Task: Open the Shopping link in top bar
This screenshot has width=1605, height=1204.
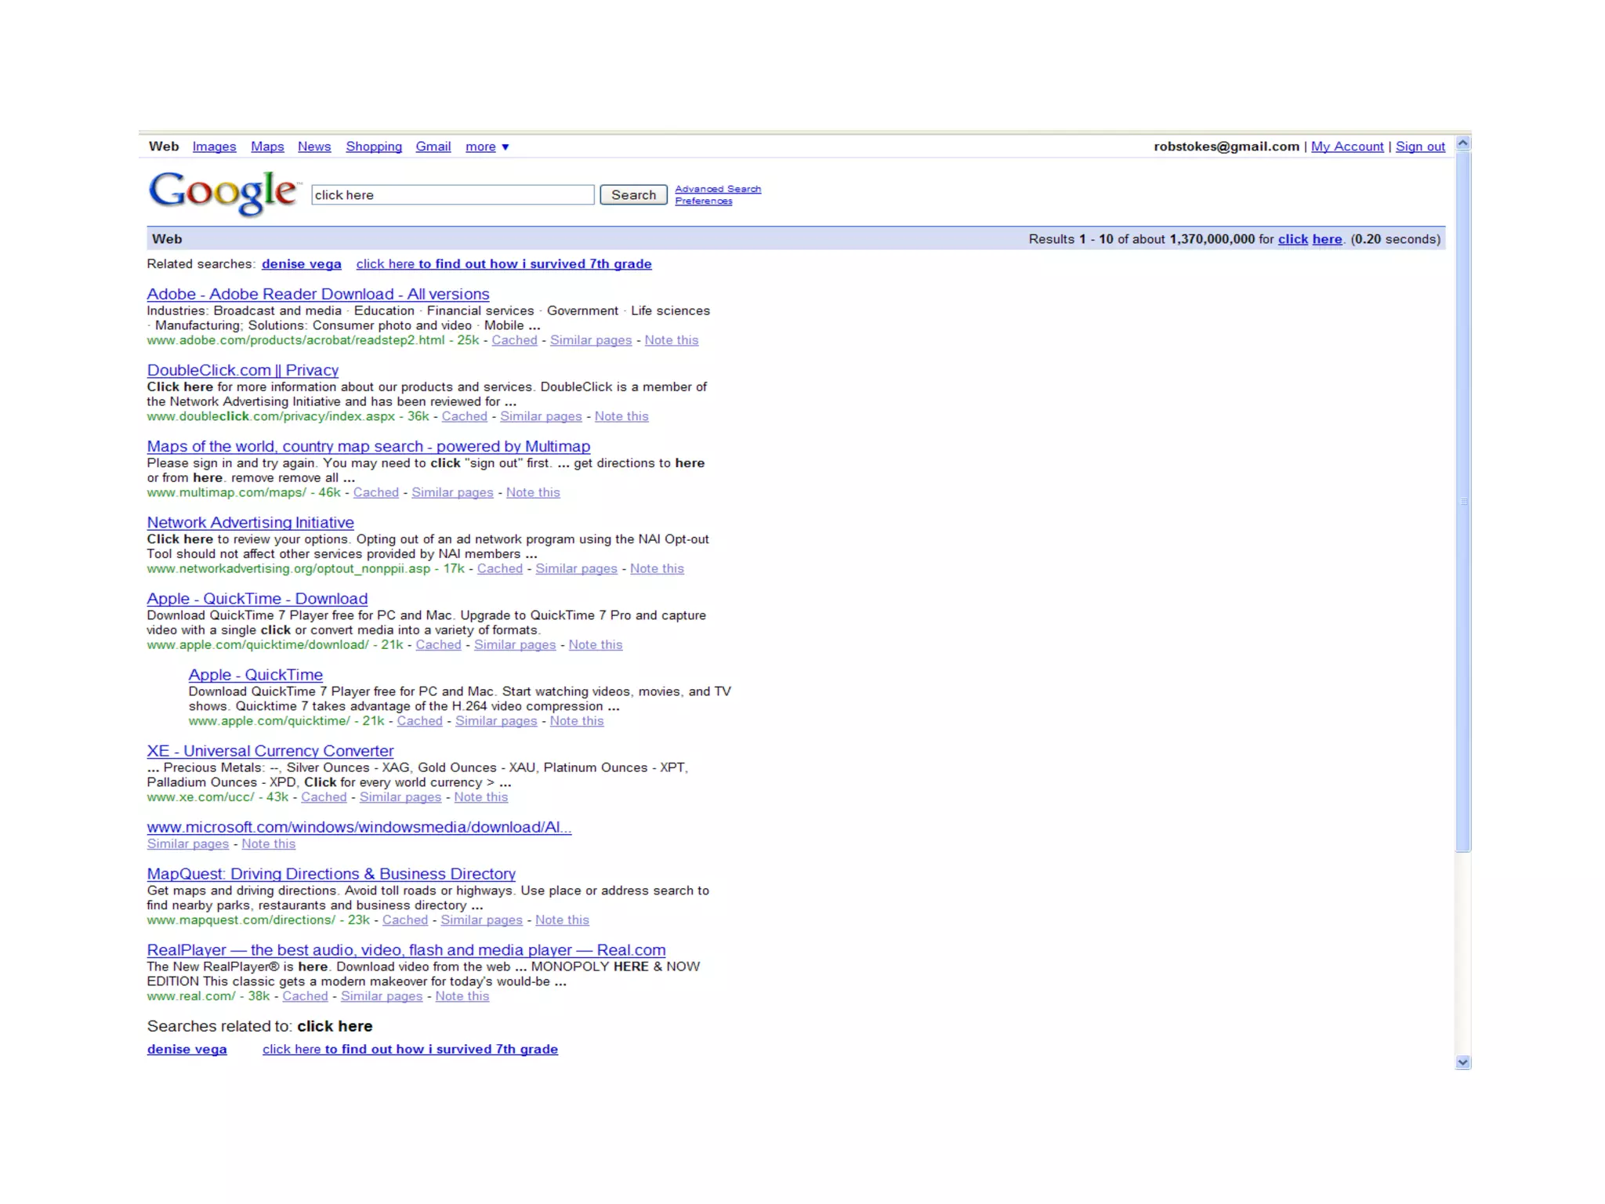Action: pos(374,147)
